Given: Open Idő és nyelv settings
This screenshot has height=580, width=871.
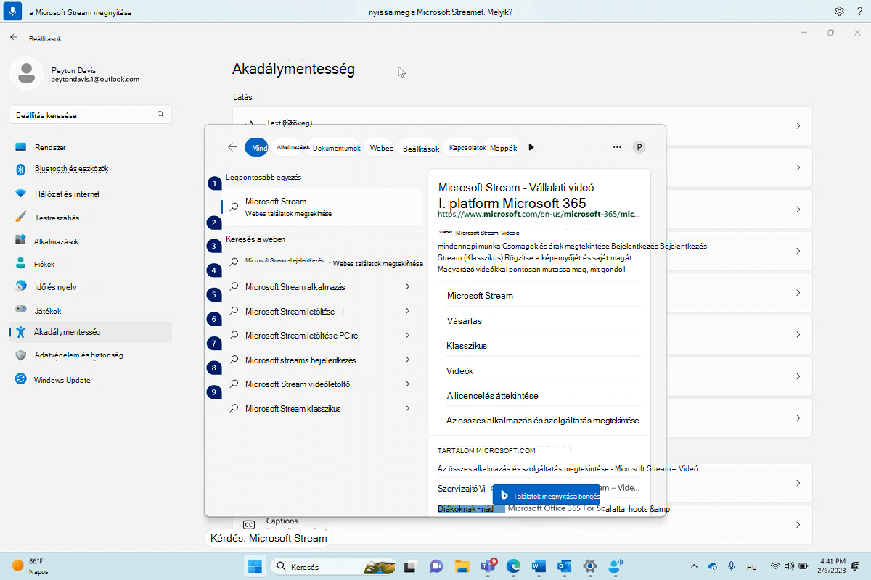Looking at the screenshot, I should tap(91, 287).
